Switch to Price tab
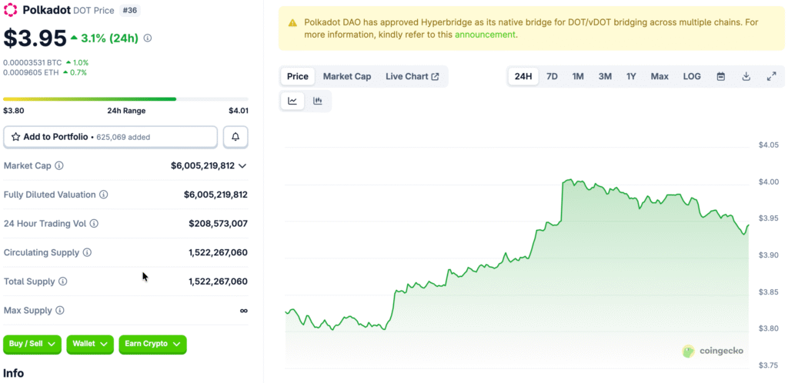This screenshot has width=788, height=383. coord(298,76)
